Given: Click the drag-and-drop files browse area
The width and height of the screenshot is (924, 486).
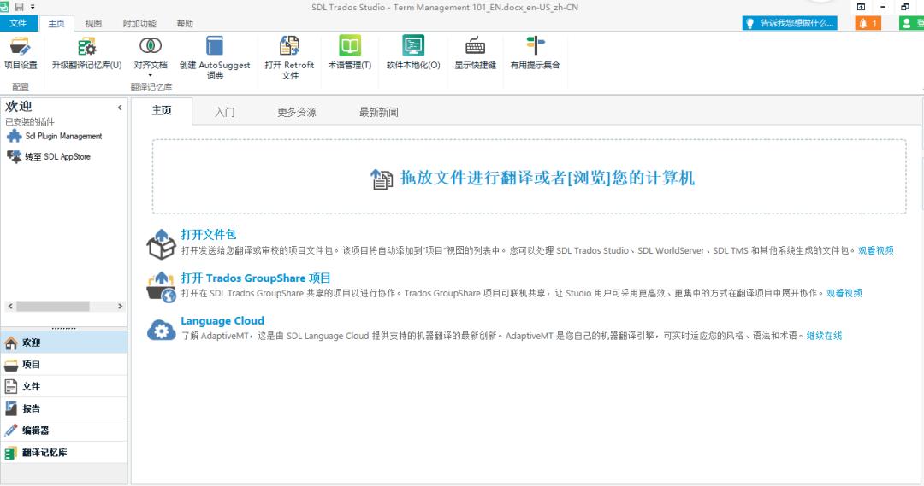Looking at the screenshot, I should coord(530,177).
